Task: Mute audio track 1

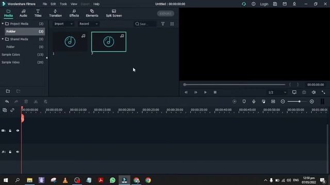Action: click(x=18, y=152)
